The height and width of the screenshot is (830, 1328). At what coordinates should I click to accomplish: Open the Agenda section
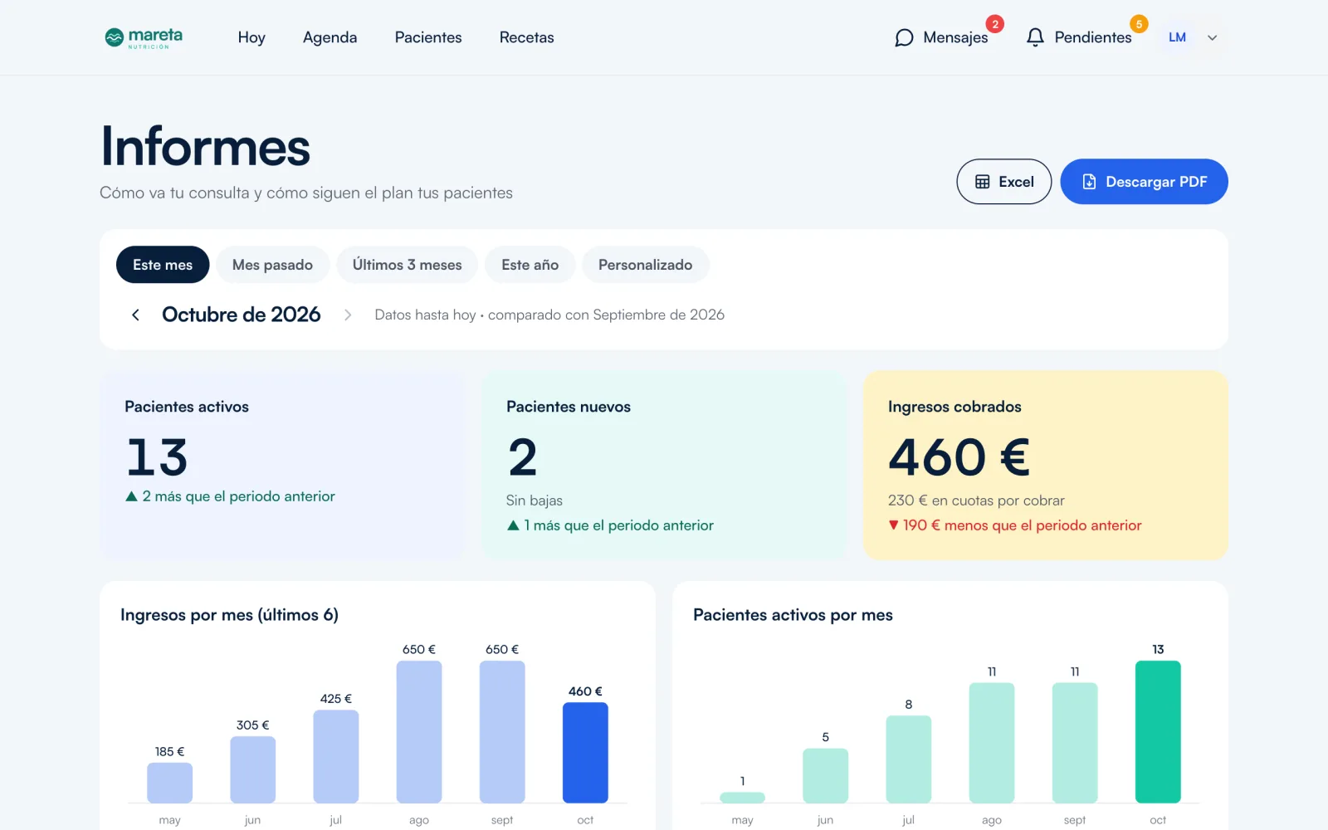point(330,37)
